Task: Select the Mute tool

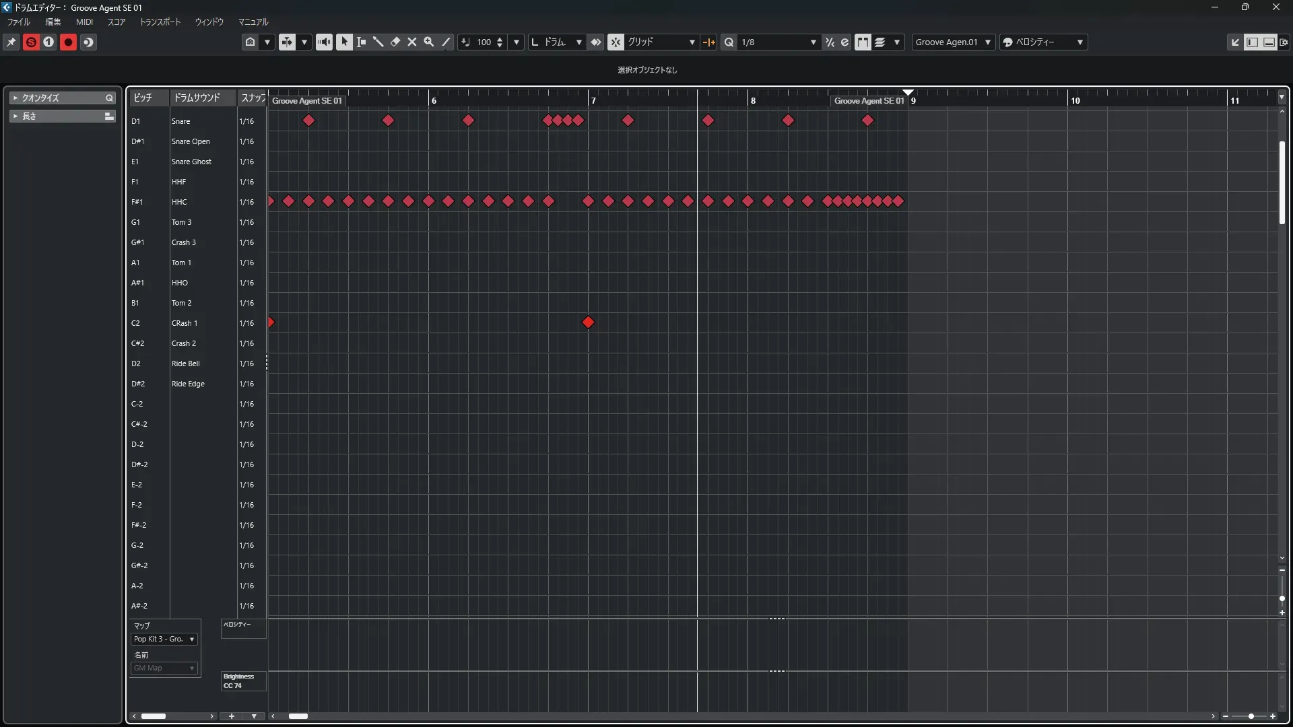Action: click(412, 42)
